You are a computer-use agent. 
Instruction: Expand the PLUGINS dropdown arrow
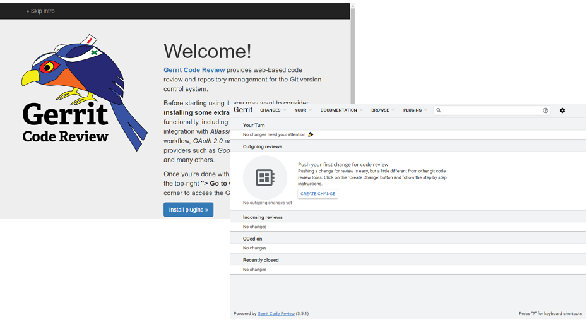425,110
